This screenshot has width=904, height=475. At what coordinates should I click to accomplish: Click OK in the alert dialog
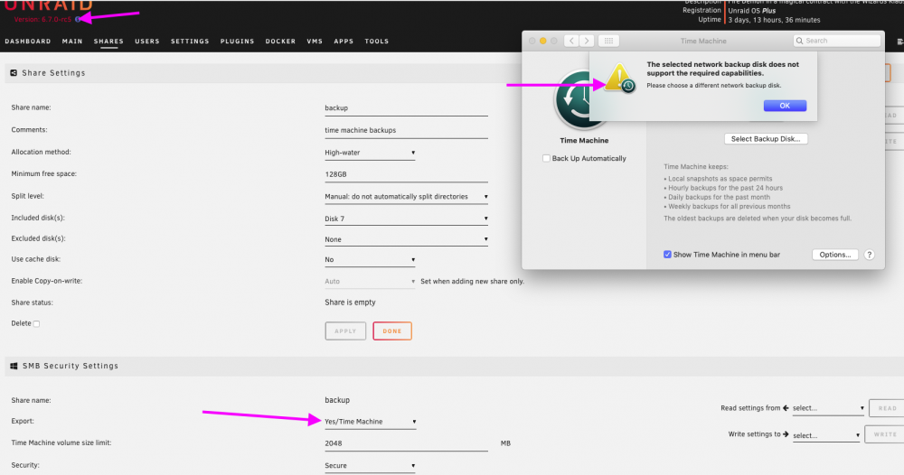[x=785, y=106]
